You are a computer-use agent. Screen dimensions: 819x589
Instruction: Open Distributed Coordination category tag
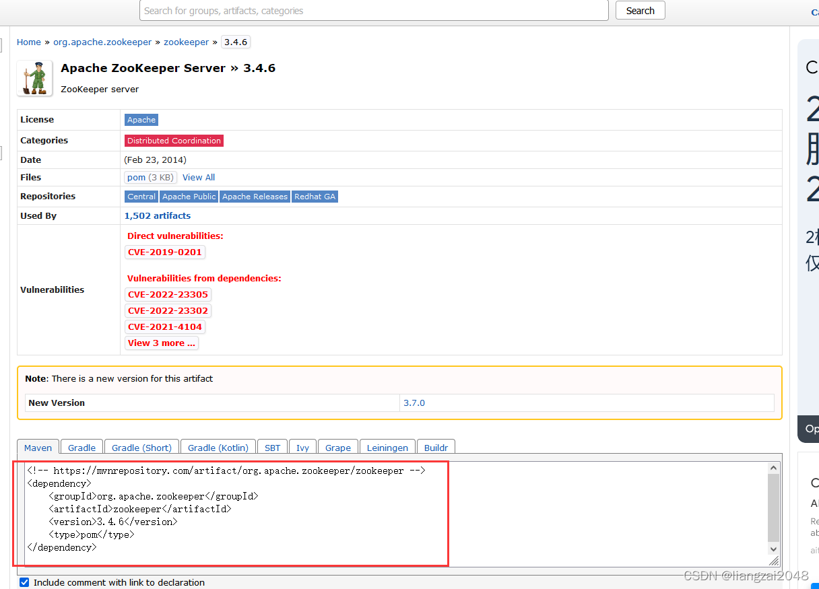pyautogui.click(x=174, y=141)
